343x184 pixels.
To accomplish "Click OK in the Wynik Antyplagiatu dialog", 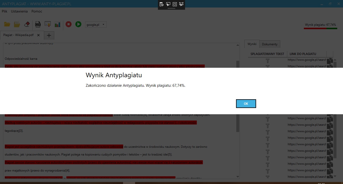I will (246, 104).
